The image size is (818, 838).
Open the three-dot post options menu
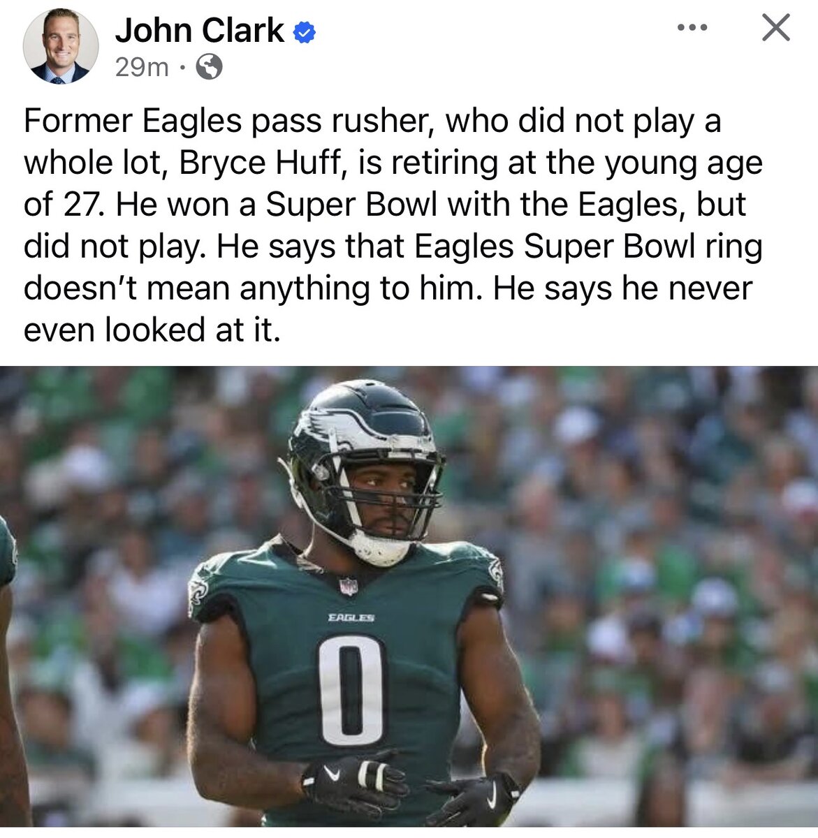(693, 29)
